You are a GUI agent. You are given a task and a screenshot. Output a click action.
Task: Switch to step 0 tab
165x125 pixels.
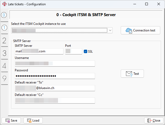(4, 15)
